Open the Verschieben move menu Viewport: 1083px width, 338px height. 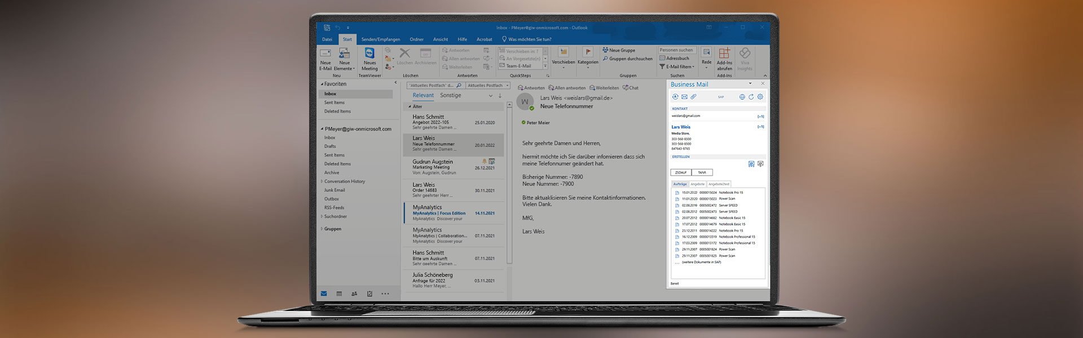click(563, 59)
